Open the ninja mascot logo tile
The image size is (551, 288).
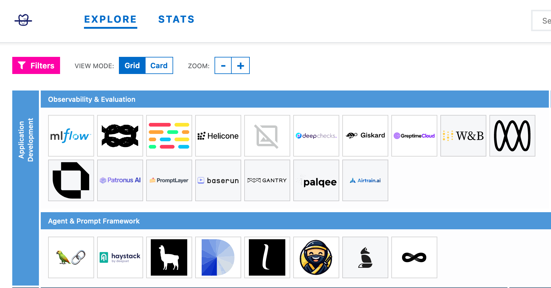(316, 257)
